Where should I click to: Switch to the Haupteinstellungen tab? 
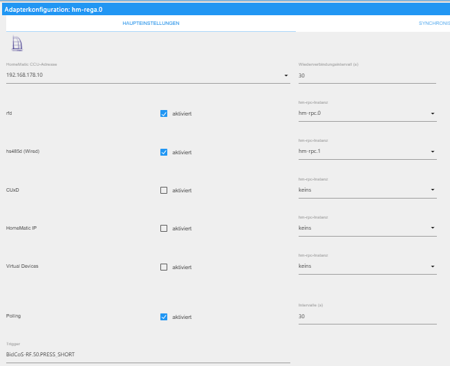(151, 24)
